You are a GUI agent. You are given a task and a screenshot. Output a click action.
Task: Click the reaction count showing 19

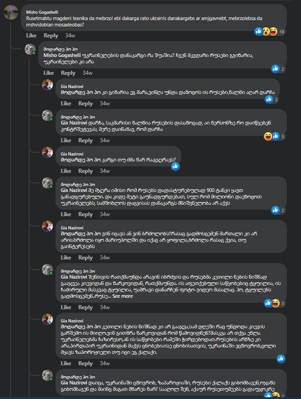click(x=281, y=31)
